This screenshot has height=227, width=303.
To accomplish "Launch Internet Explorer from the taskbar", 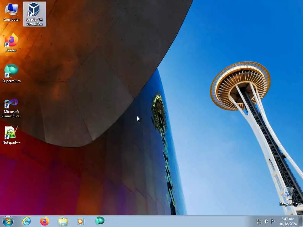I will (26, 221).
